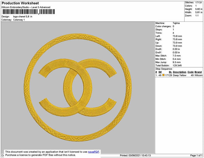This screenshot has width=204, height=158.
Task: Click the 'Brand' column header
Action: click(x=198, y=72)
